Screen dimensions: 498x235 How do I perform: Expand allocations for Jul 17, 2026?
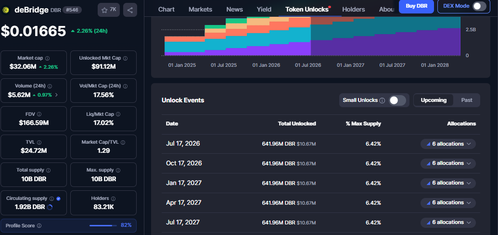pos(448,144)
